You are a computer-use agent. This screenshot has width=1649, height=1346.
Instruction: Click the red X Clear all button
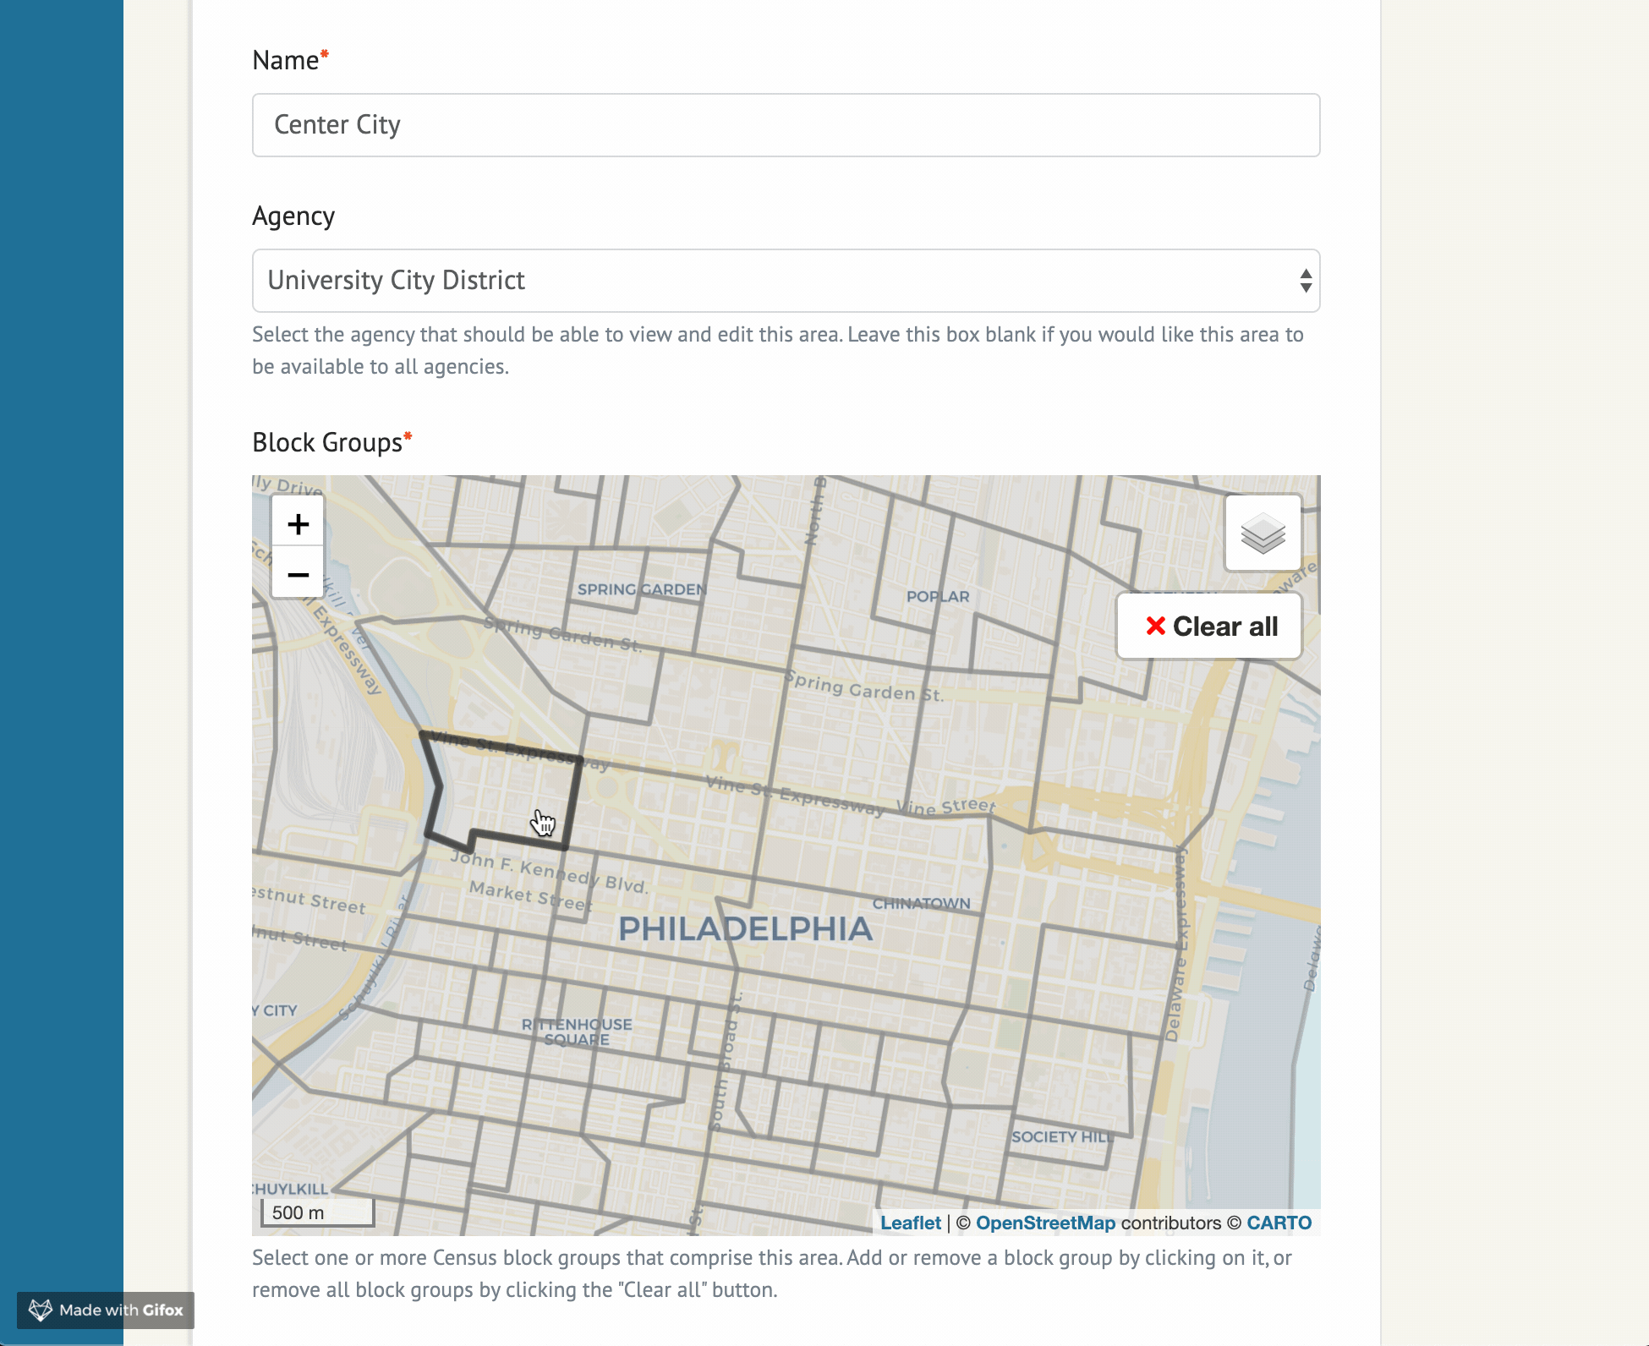coord(1209,626)
